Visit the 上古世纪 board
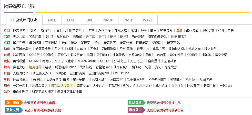Image resolution: width=252 pixels, height=115 pixels. click(59, 30)
